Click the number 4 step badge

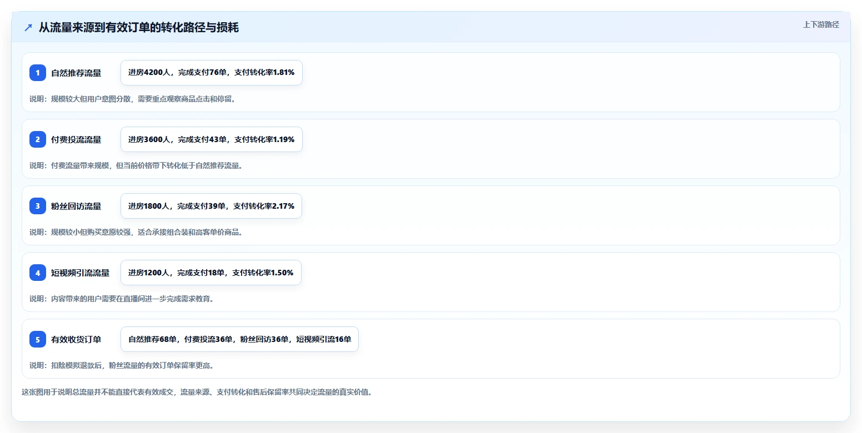(38, 273)
